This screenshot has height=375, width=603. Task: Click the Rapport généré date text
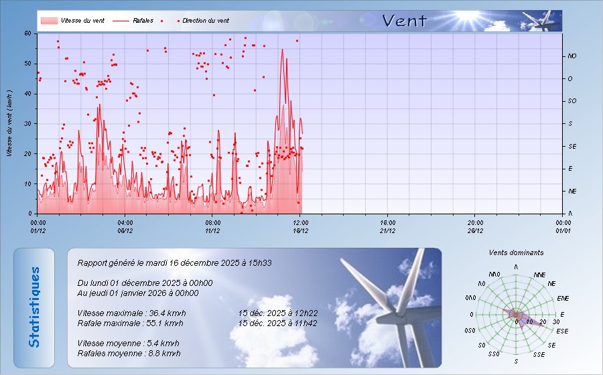tap(174, 263)
